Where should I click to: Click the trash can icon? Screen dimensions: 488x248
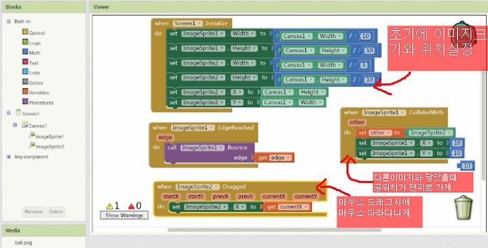pyautogui.click(x=464, y=207)
